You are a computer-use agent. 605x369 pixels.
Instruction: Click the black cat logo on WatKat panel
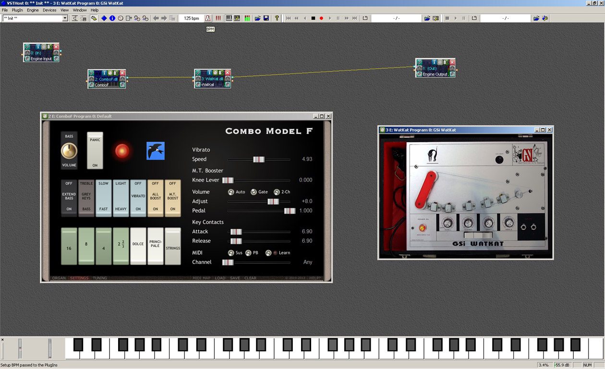[x=432, y=154]
